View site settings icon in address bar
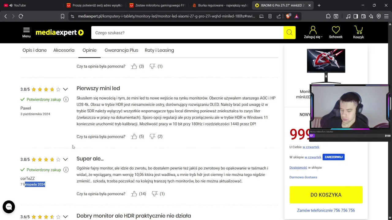 point(72,16)
